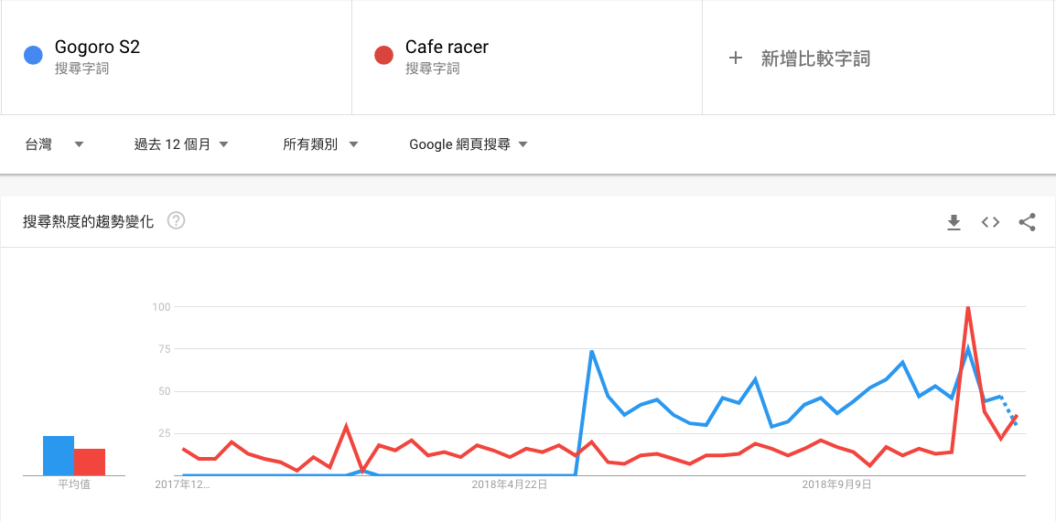Click the 搜尋熱度的趨勢變化 chart title

pos(88,221)
